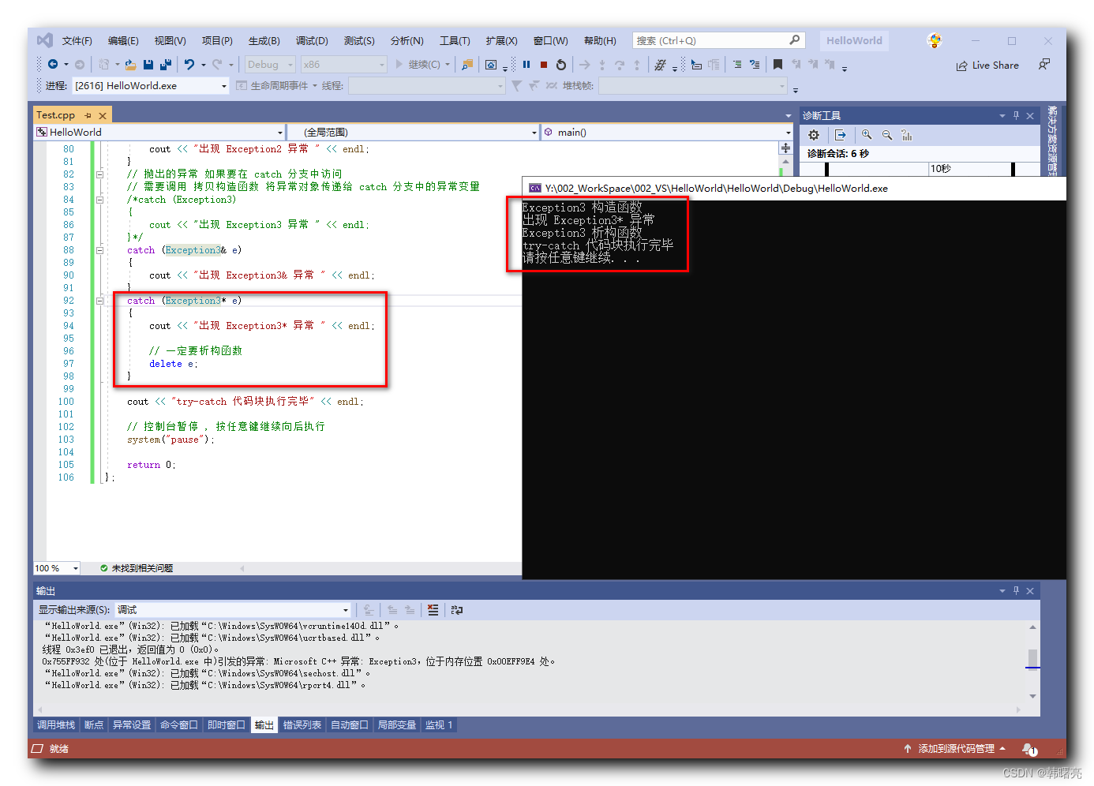Restart debugging with the circular arrow icon
The height and width of the screenshot is (786, 1094).
click(561, 65)
